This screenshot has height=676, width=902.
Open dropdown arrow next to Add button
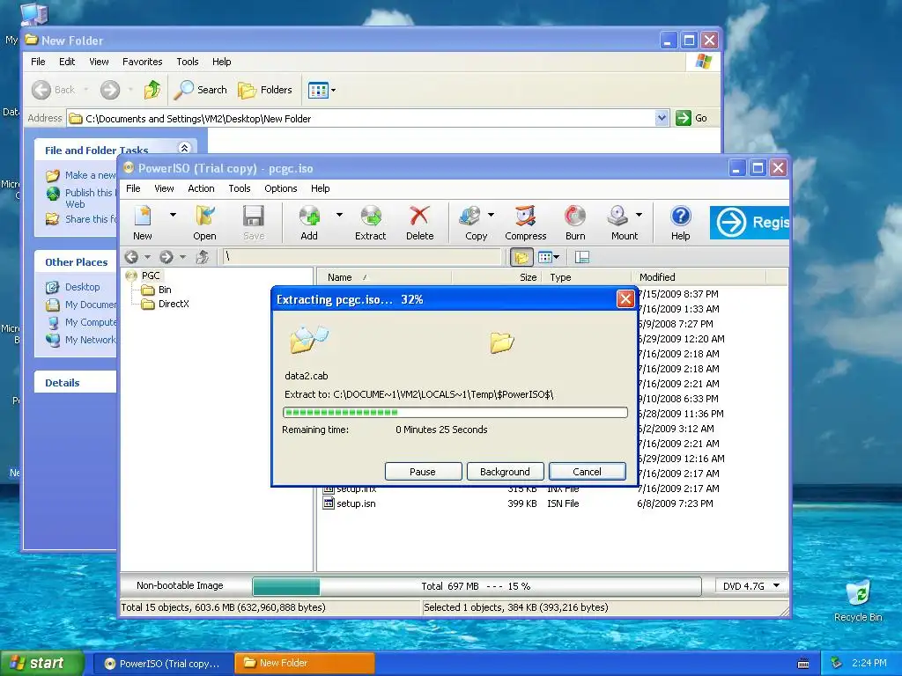point(339,215)
